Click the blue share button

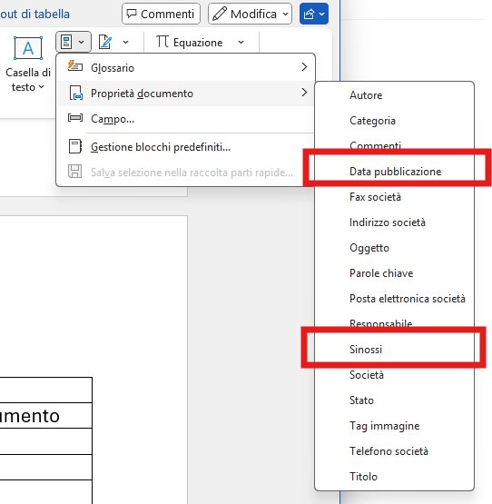(314, 14)
